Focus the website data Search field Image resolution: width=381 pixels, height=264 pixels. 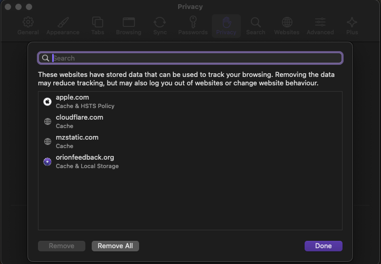point(195,58)
